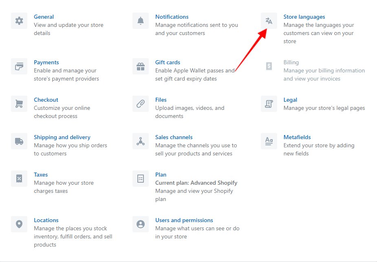Click the Checkout shopping cart icon
This screenshot has height=262, width=377.
19,104
